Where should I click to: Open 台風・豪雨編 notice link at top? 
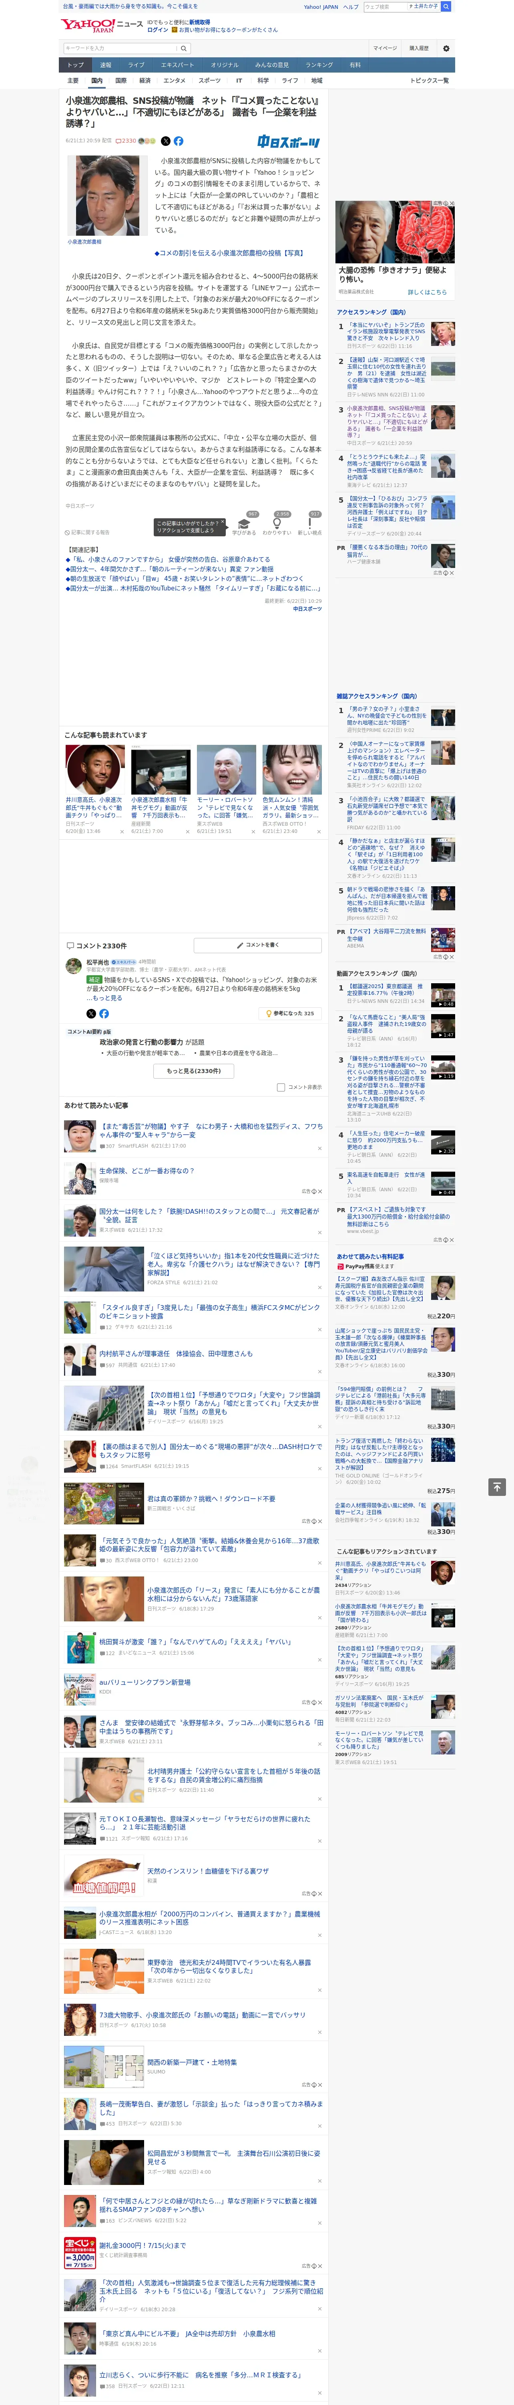pyautogui.click(x=130, y=6)
